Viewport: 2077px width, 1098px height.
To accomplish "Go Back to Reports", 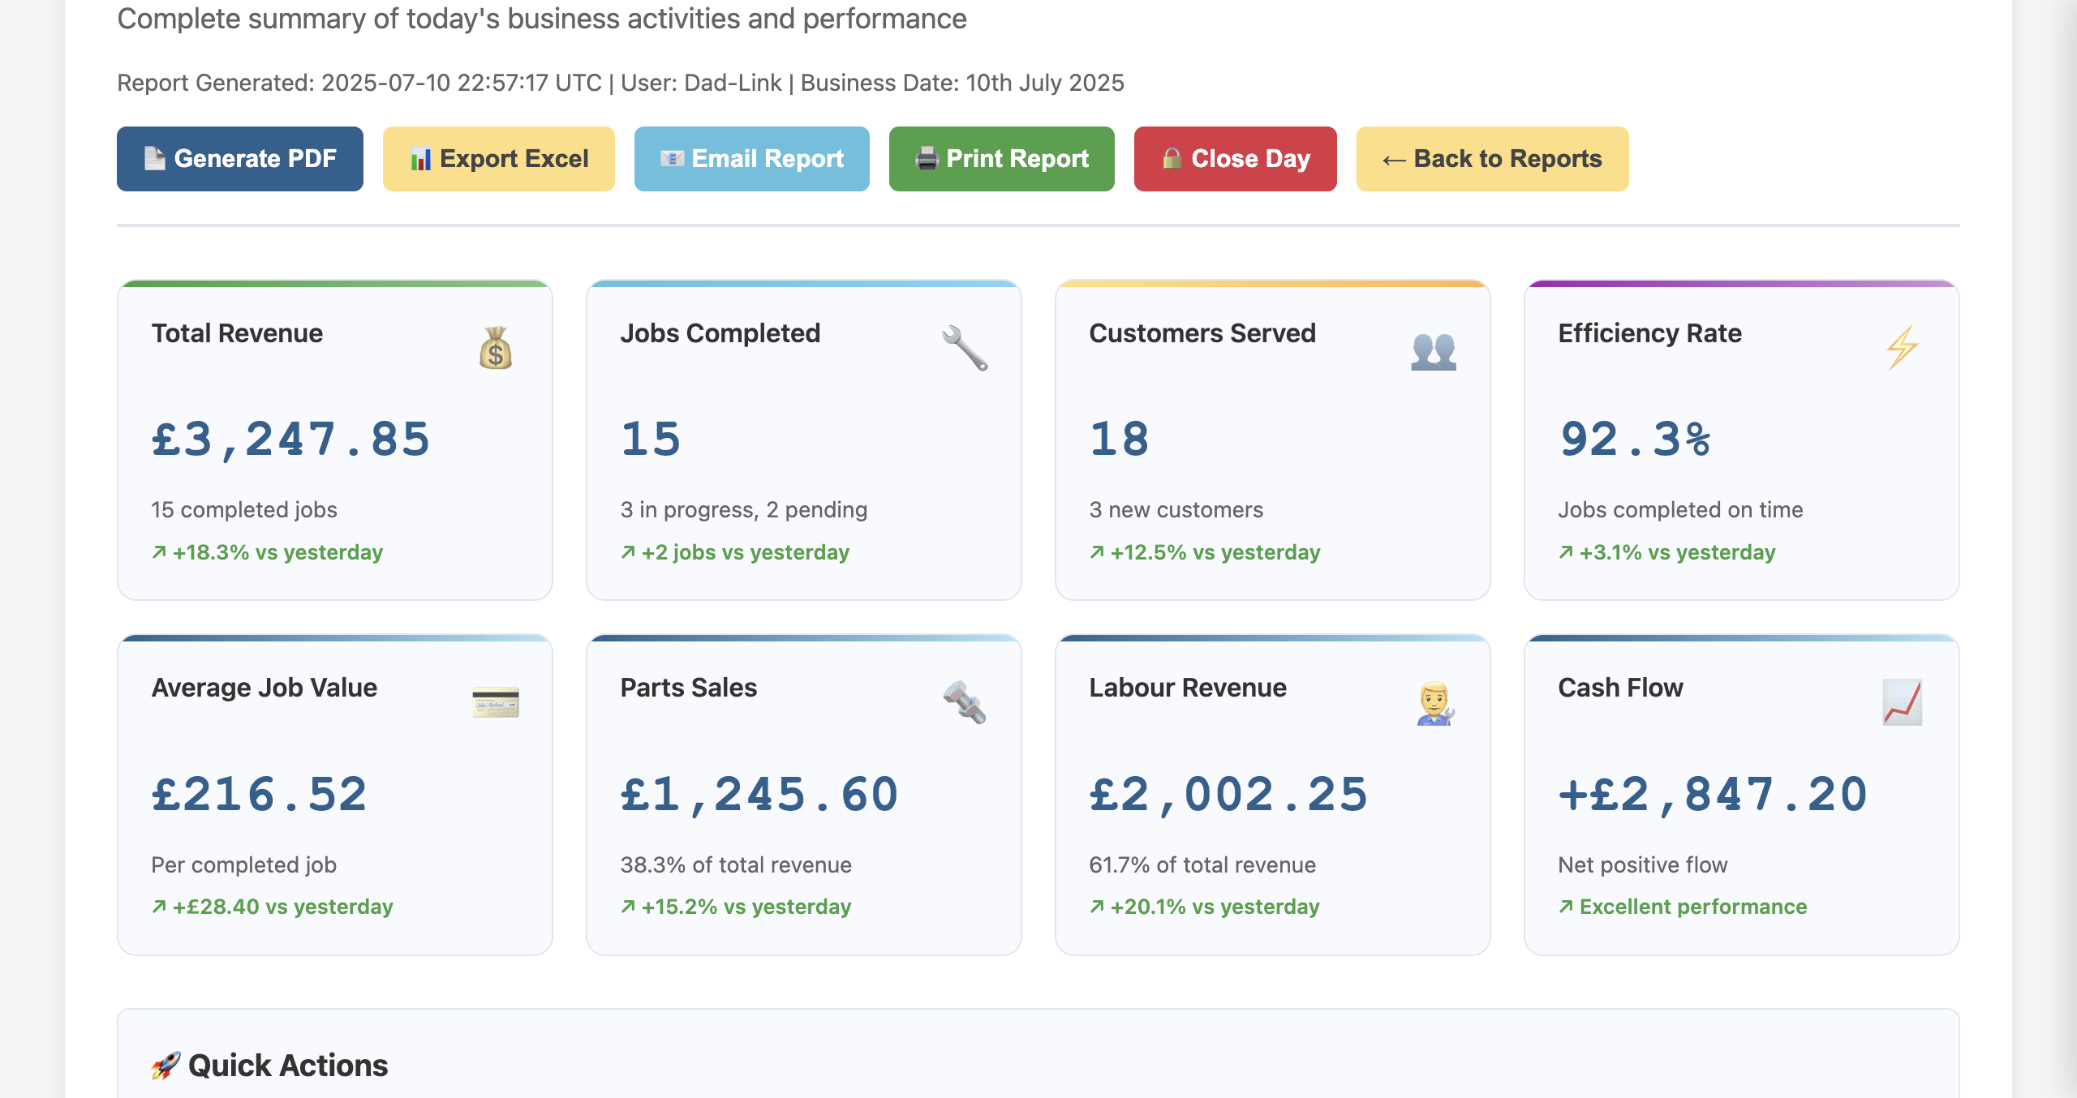I will pyautogui.click(x=1492, y=159).
